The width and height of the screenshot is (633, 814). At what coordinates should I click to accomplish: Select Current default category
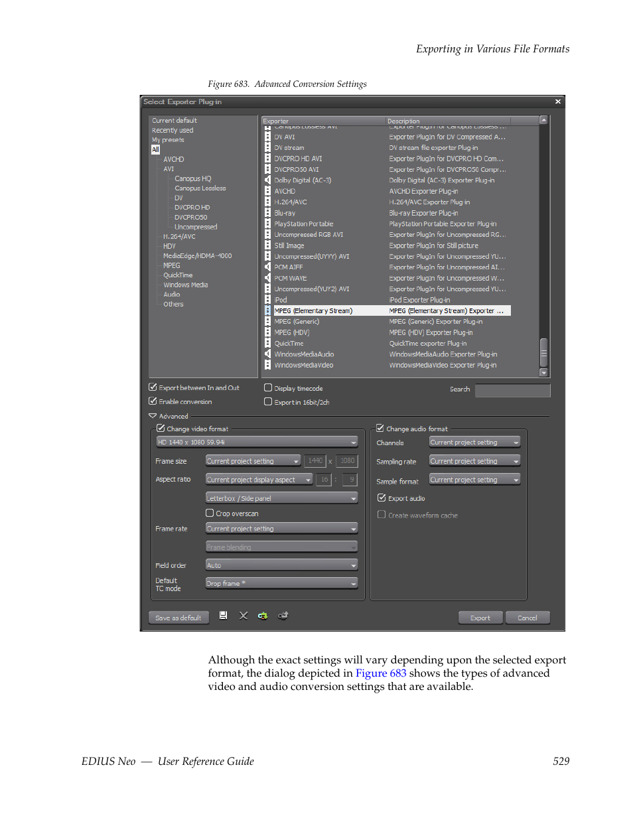tap(175, 121)
